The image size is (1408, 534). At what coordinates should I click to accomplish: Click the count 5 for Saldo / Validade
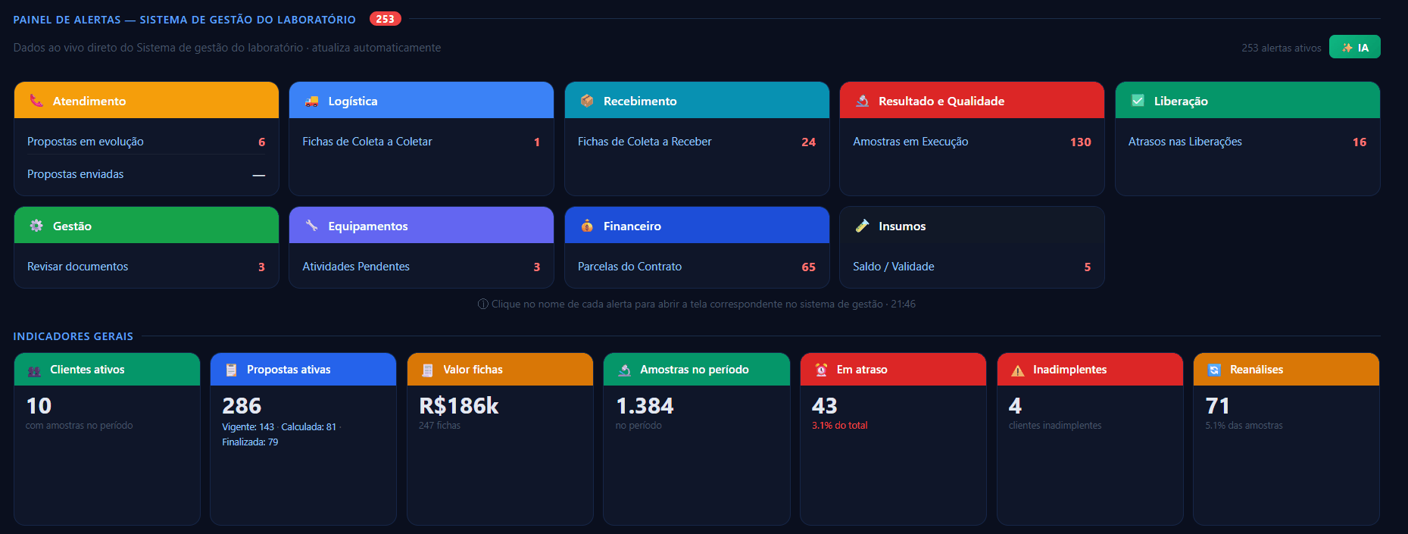[1088, 267]
